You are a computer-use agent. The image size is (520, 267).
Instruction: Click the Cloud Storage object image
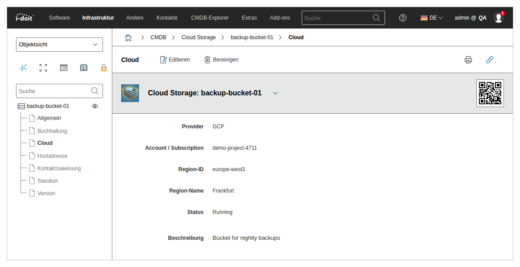coord(130,93)
